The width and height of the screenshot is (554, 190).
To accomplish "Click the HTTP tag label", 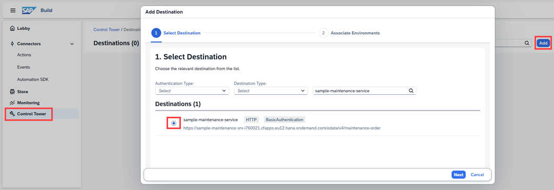I will pyautogui.click(x=251, y=120).
